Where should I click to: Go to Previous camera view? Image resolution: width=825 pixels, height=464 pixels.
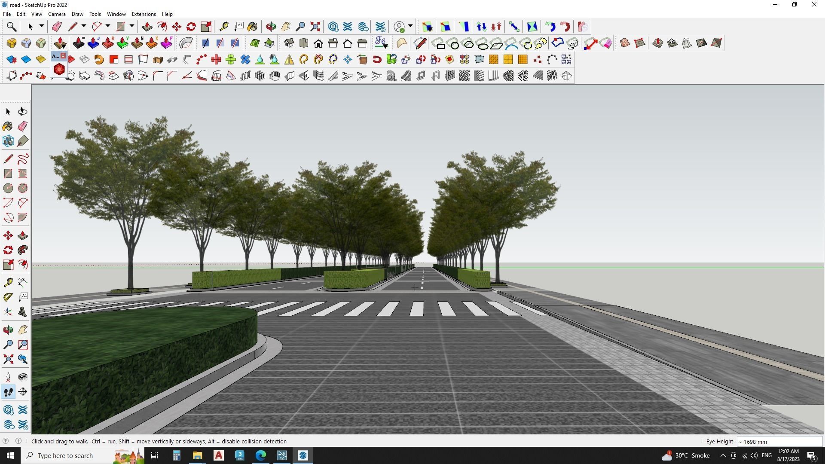point(23,359)
